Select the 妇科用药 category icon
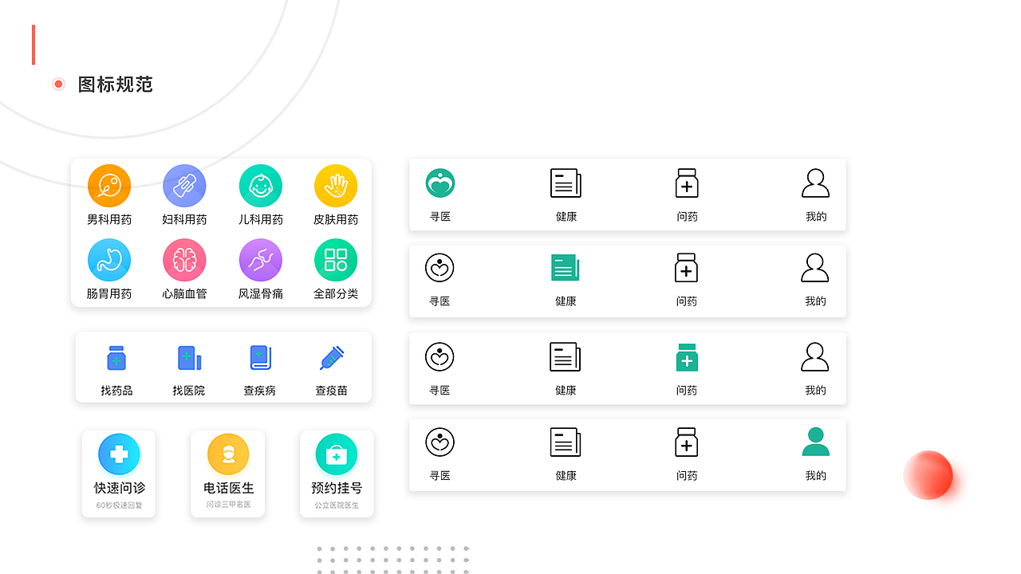1021x574 pixels. point(184,186)
